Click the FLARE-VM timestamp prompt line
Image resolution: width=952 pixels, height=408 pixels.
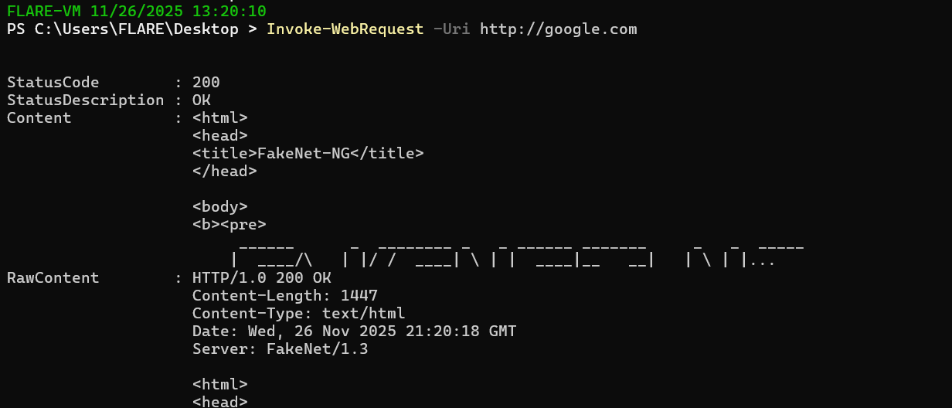coord(136,11)
